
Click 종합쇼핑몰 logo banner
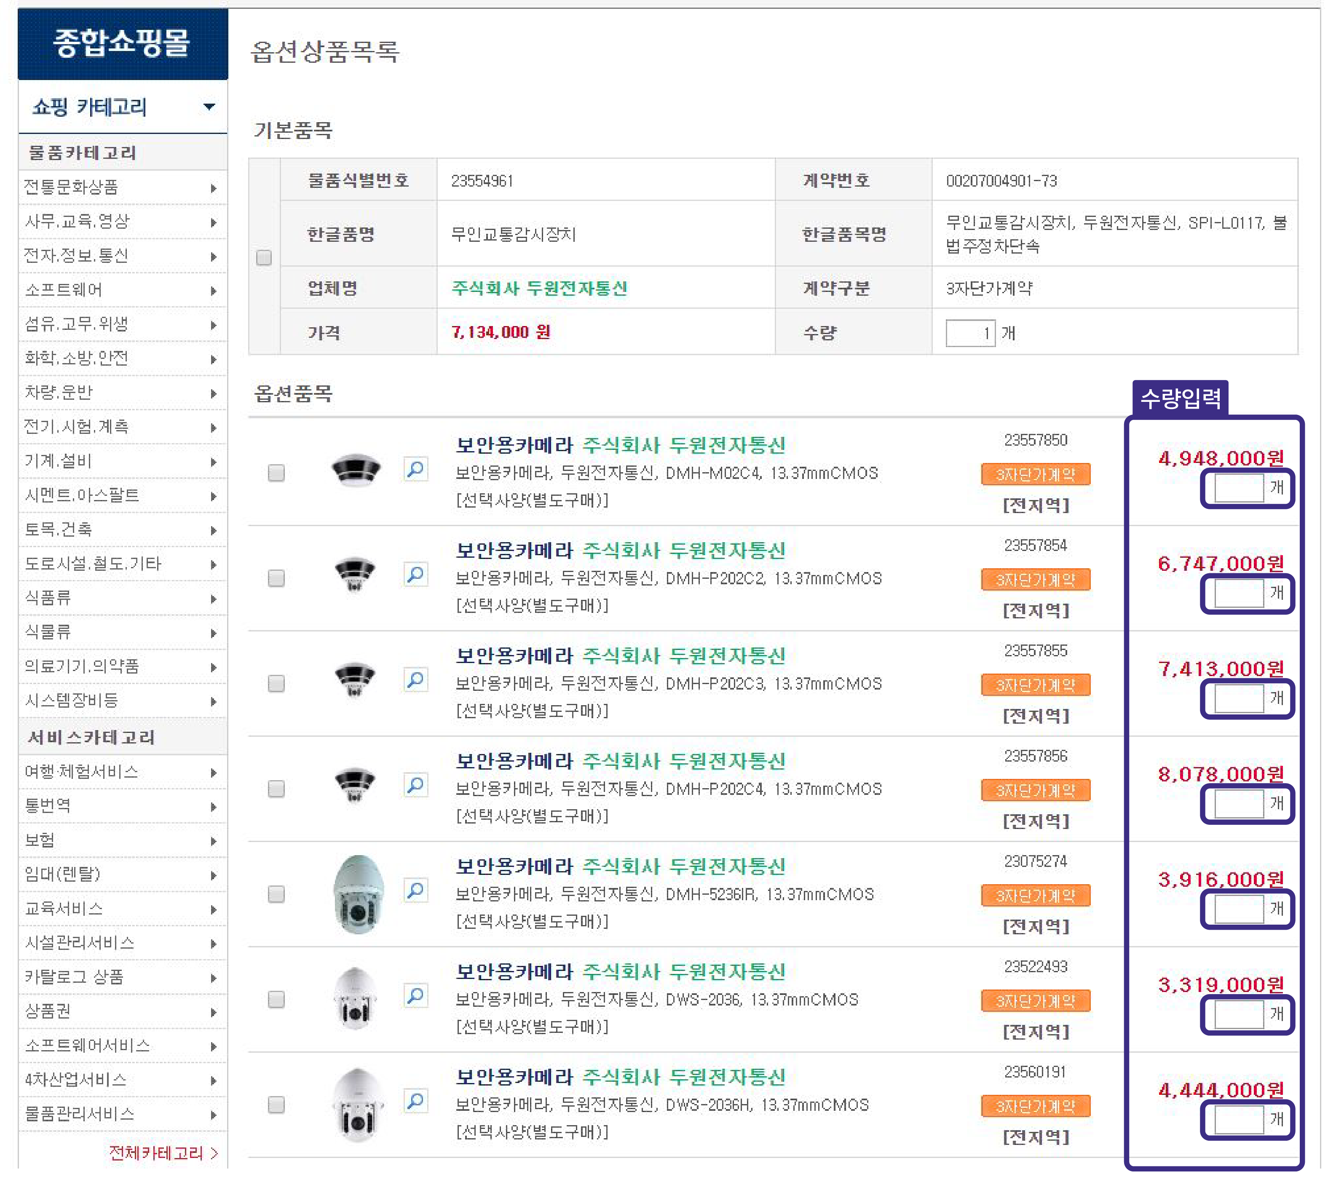[122, 43]
